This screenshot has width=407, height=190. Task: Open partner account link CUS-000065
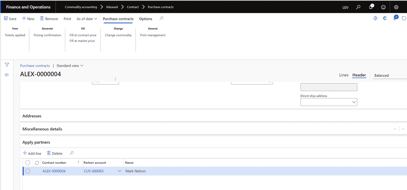93,171
